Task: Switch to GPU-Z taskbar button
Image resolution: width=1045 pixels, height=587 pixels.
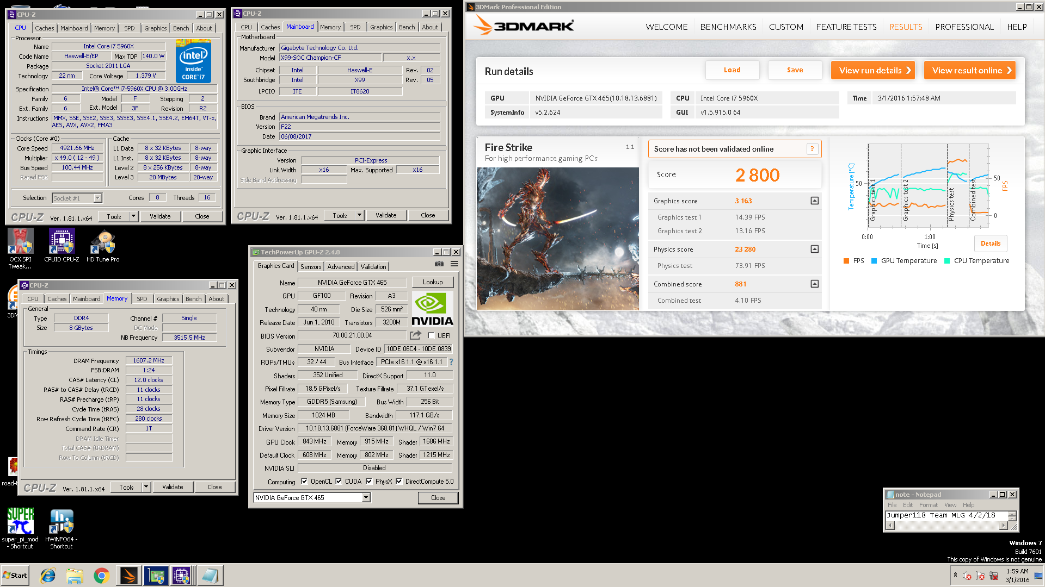Action: pos(156,576)
